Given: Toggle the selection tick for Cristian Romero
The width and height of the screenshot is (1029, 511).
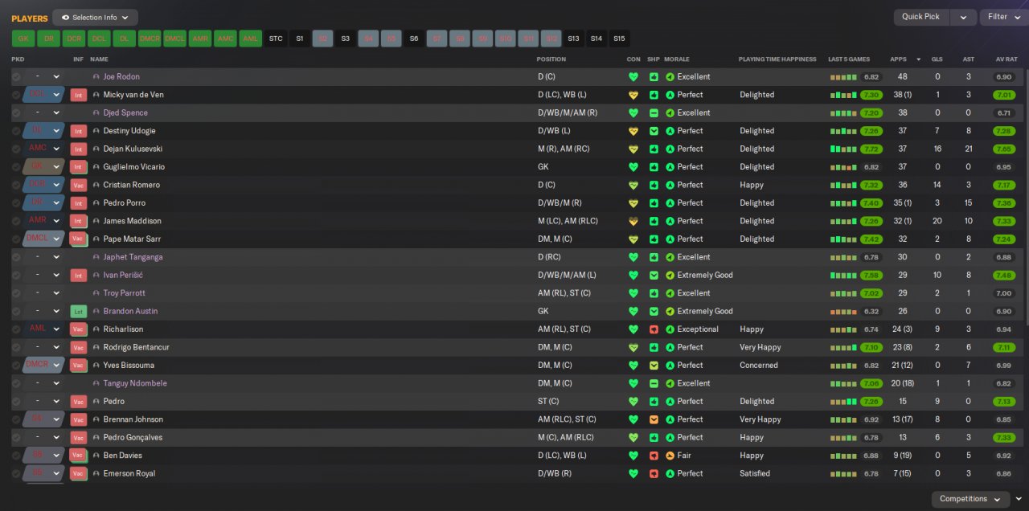Looking at the screenshot, I should point(16,185).
